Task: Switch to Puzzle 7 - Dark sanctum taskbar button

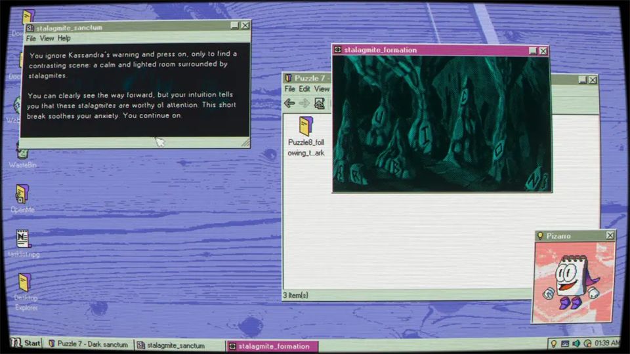Action: click(89, 344)
